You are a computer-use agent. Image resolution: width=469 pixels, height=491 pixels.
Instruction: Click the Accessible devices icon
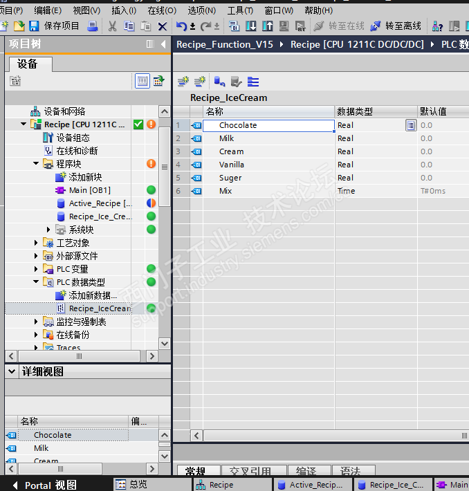tap(437, 26)
